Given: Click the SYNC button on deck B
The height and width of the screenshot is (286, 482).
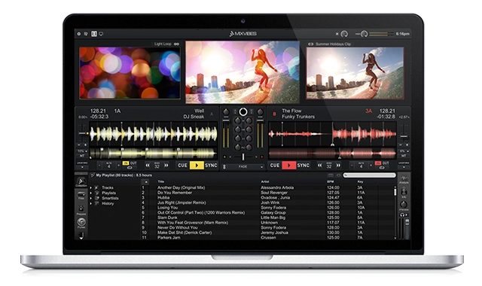Looking at the screenshot, I should tap(304, 166).
